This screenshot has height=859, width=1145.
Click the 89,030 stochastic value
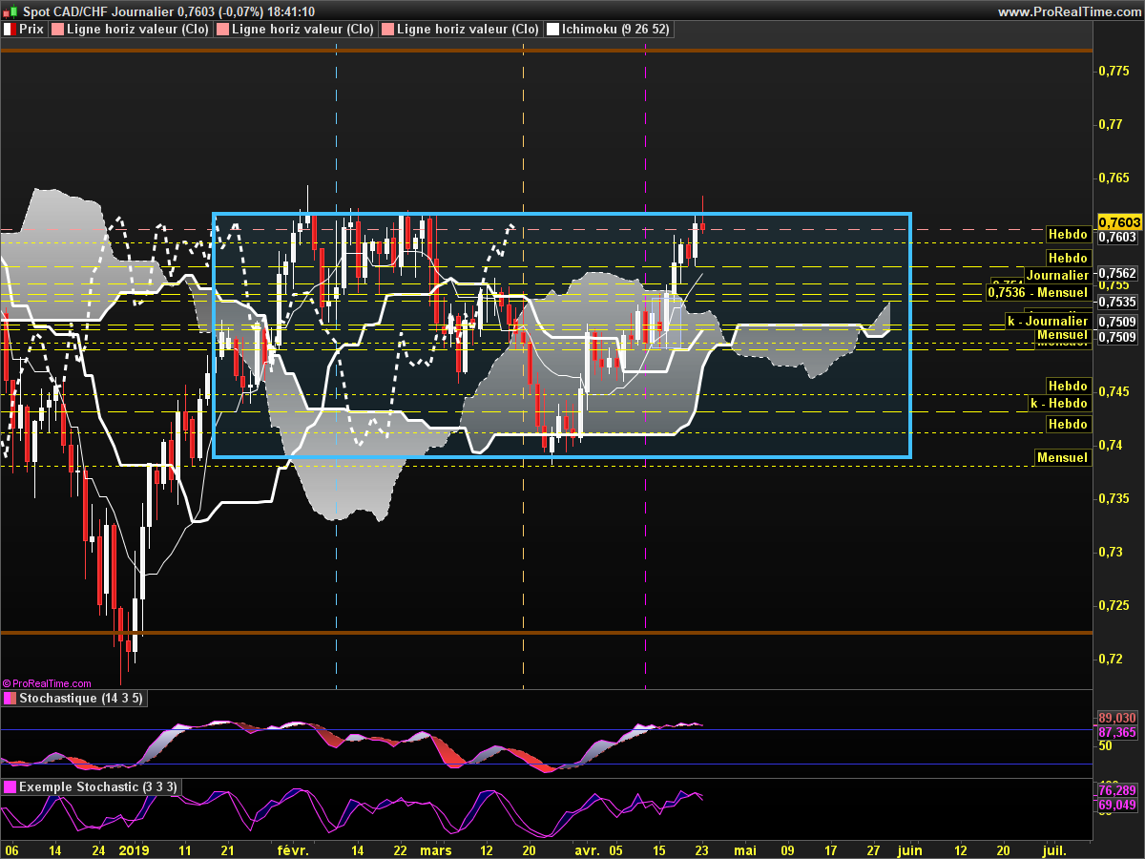[1116, 718]
